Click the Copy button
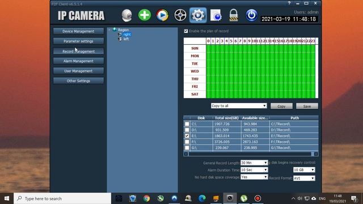This screenshot has width=363, height=204. click(281, 106)
